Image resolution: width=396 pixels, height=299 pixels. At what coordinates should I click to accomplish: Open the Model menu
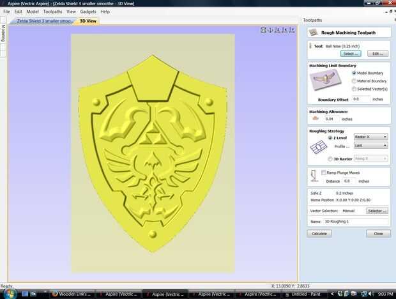click(33, 11)
